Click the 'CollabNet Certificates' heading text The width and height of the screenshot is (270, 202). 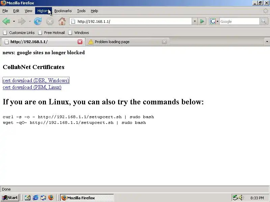(33, 67)
